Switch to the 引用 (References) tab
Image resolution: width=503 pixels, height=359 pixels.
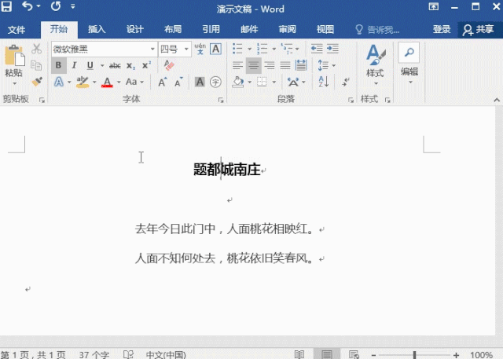pos(211,30)
